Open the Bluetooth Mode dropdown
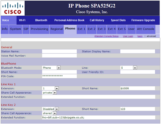 (51, 68)
